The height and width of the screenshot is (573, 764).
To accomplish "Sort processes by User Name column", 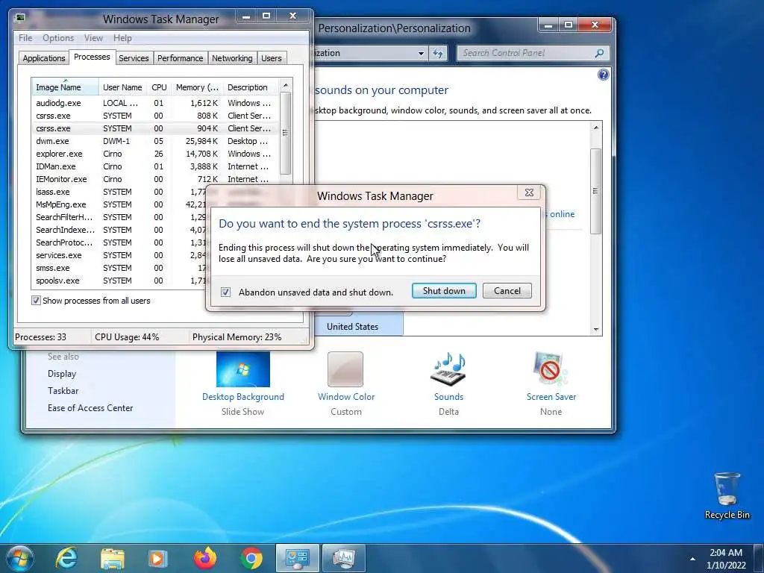I will (x=122, y=87).
